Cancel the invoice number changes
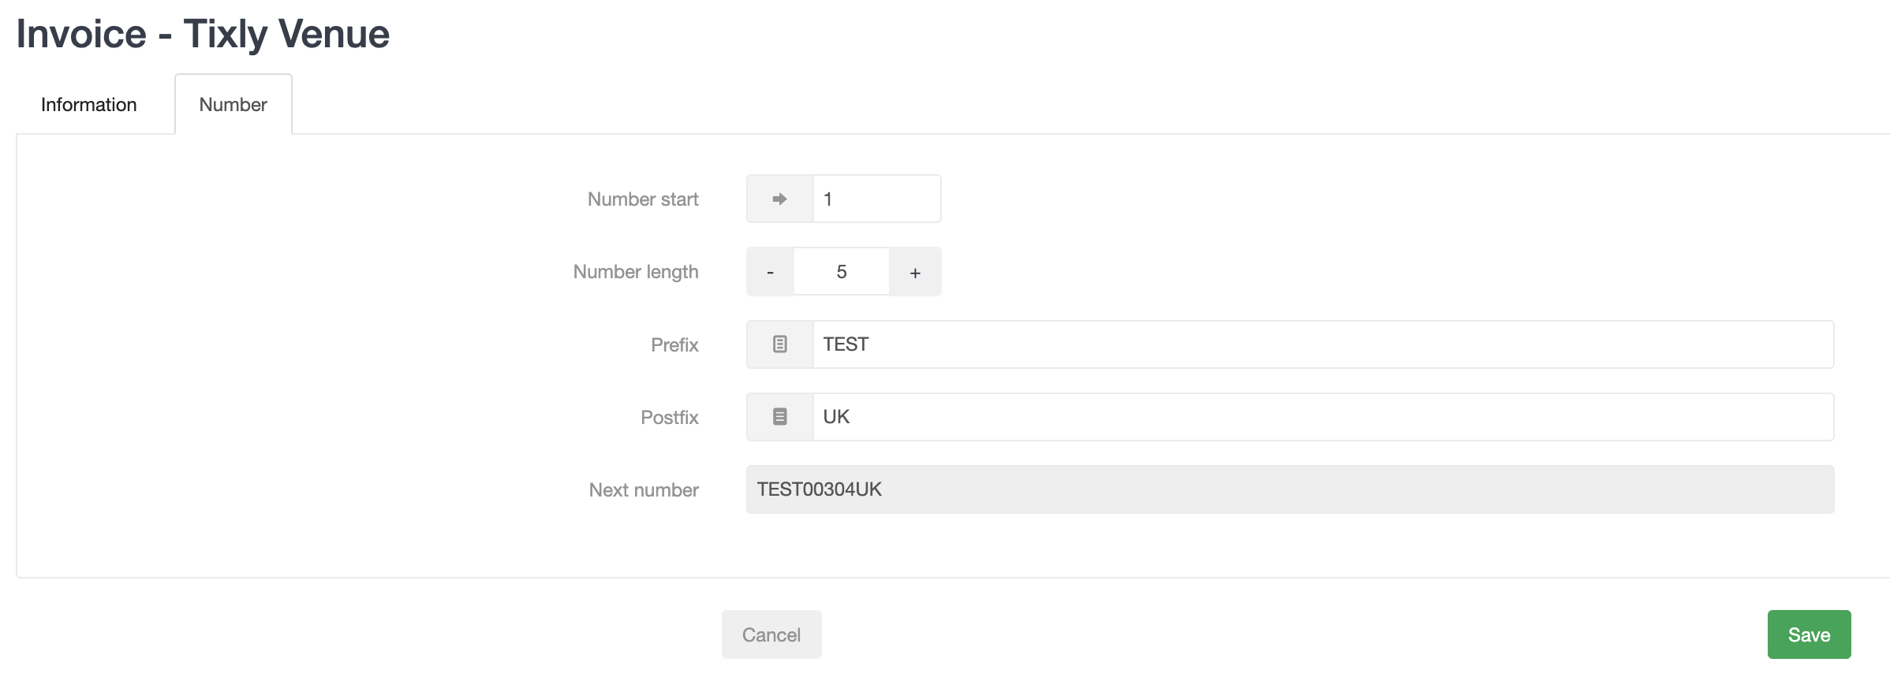The width and height of the screenshot is (1890, 692). click(771, 634)
